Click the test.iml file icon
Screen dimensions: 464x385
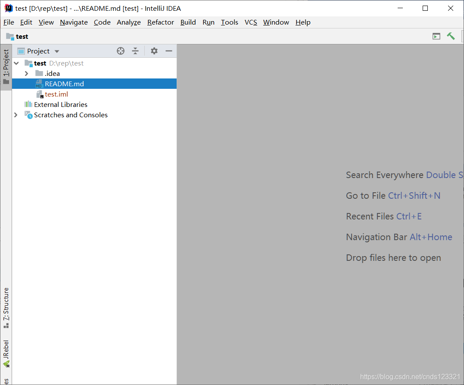tap(40, 94)
